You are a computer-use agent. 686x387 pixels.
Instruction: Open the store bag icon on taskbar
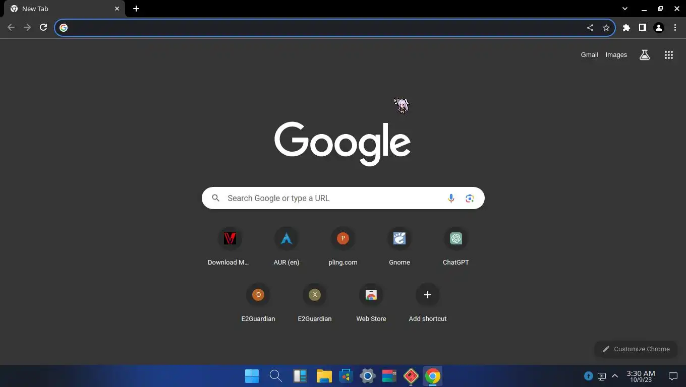(346, 376)
